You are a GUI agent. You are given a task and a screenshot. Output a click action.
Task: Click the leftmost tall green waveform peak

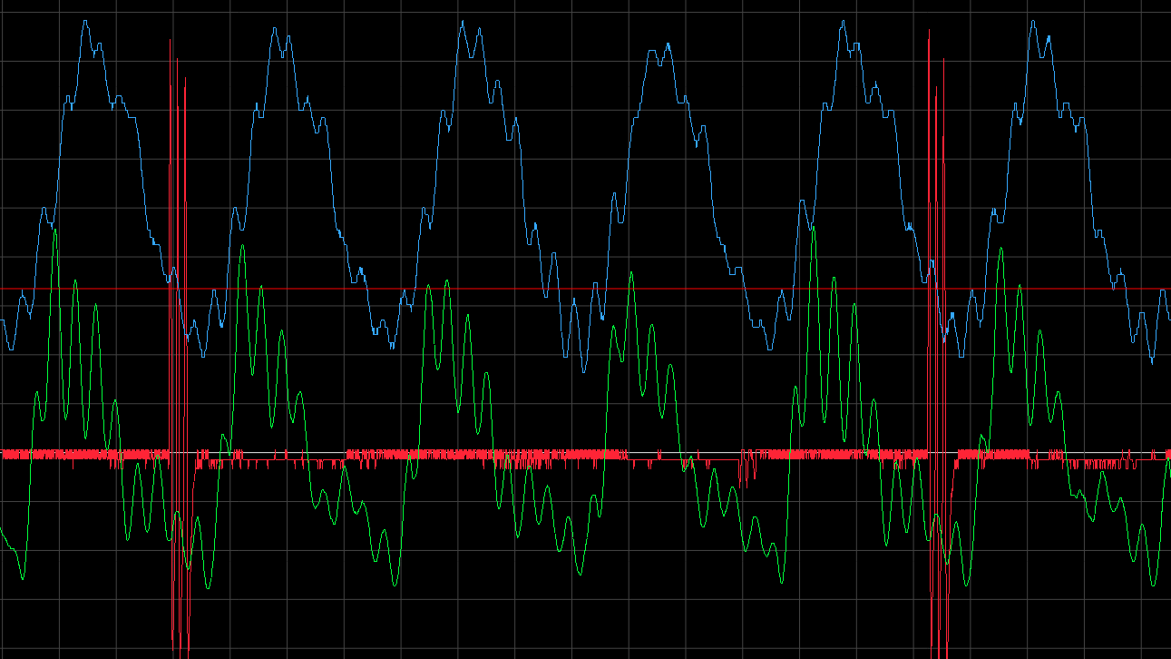tap(56, 231)
